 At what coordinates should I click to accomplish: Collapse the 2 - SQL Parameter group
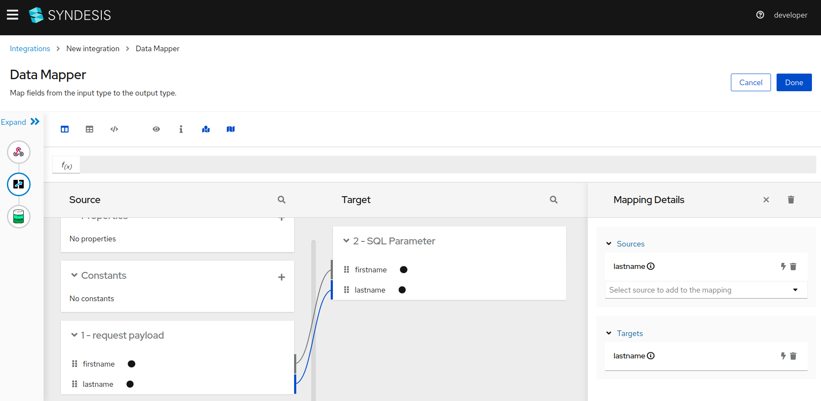point(346,241)
